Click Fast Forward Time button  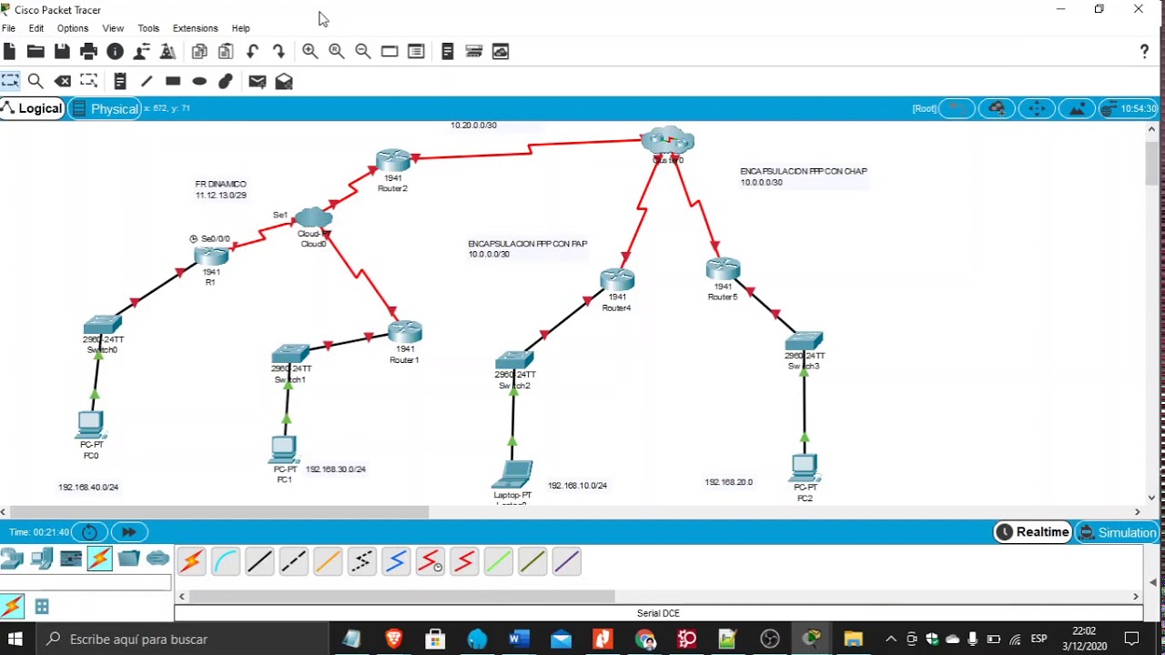[129, 532]
